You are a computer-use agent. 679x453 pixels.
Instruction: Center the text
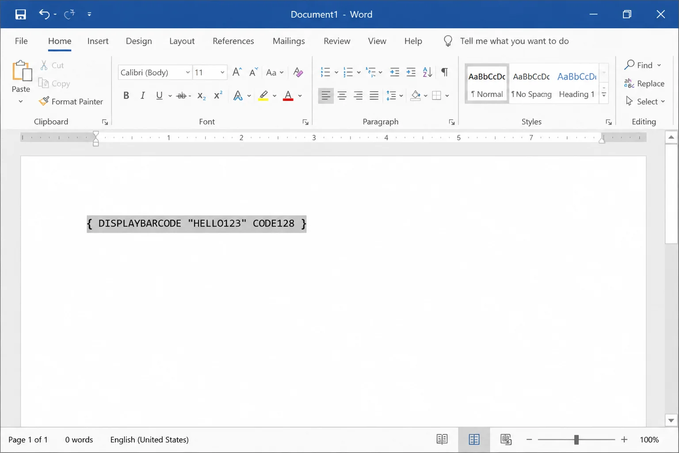click(x=342, y=96)
